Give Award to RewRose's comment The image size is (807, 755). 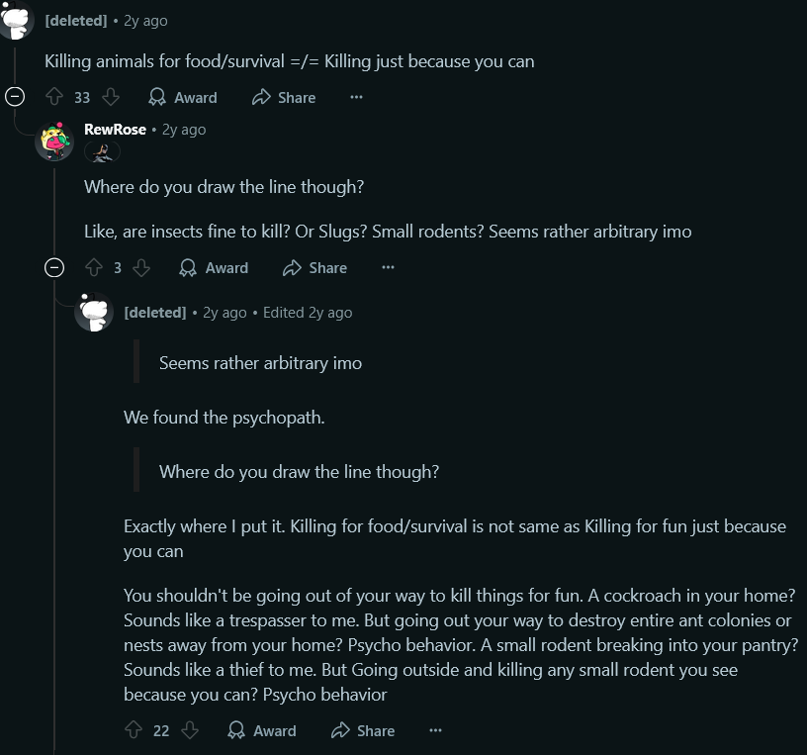(214, 267)
